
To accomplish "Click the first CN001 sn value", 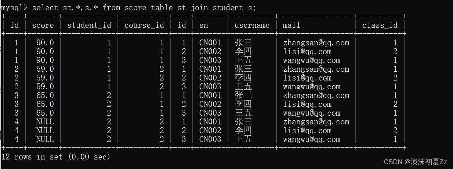I will (210, 43).
